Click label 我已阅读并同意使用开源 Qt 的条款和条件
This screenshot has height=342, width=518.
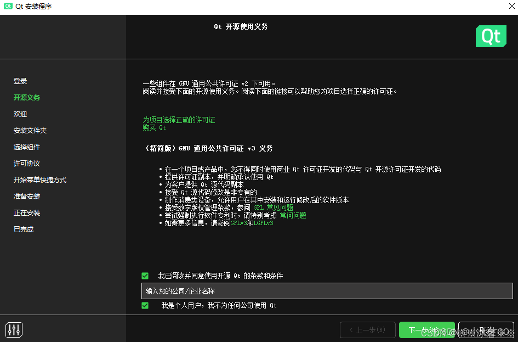pyautogui.click(x=221, y=276)
